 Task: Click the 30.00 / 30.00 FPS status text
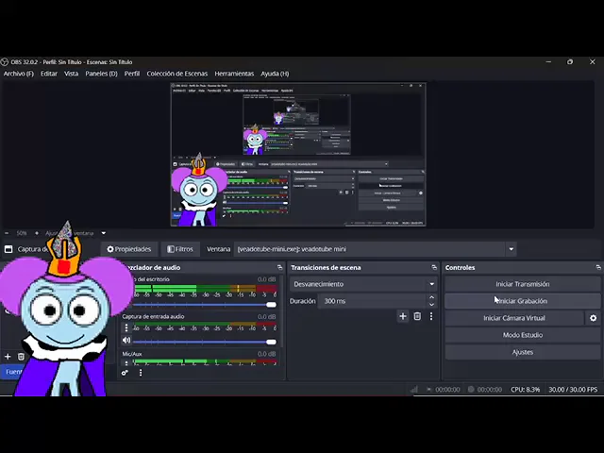(573, 390)
